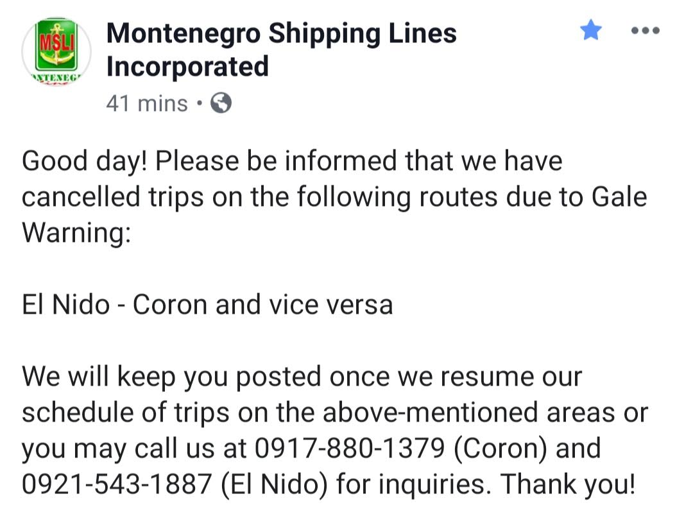Screen dimensions: 693x521
Task: Click the 'Thank you!' closing text
Action: click(568, 484)
